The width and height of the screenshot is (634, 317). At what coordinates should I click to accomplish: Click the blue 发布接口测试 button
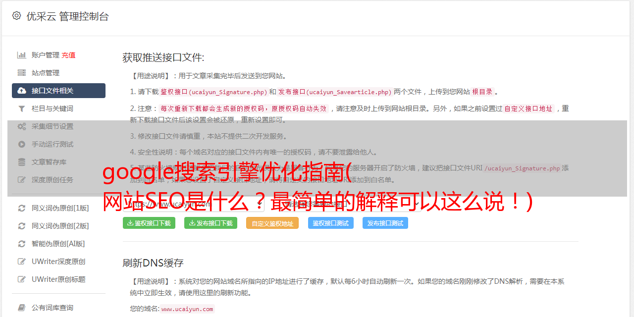tap(385, 223)
